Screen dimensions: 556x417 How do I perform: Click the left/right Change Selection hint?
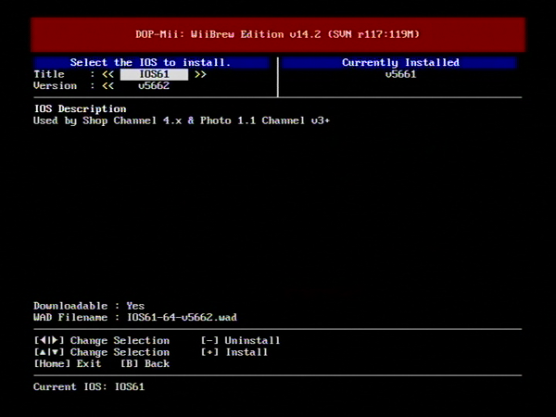point(102,341)
